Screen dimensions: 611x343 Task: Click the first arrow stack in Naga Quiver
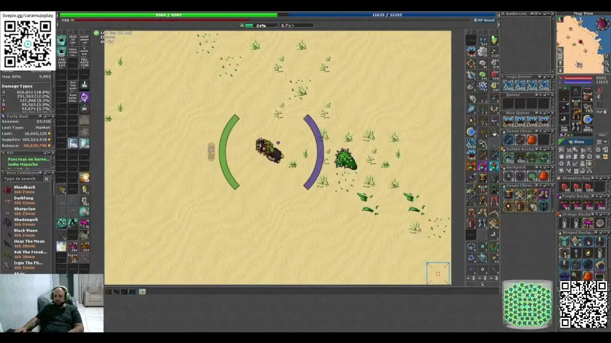click(x=508, y=85)
